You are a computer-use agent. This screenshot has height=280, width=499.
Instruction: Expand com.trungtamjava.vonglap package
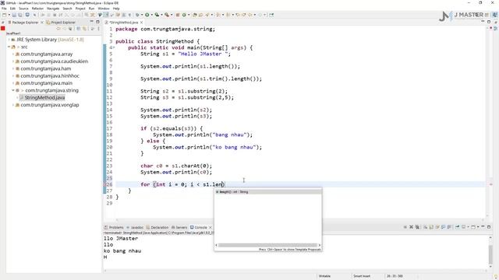[x=13, y=105]
